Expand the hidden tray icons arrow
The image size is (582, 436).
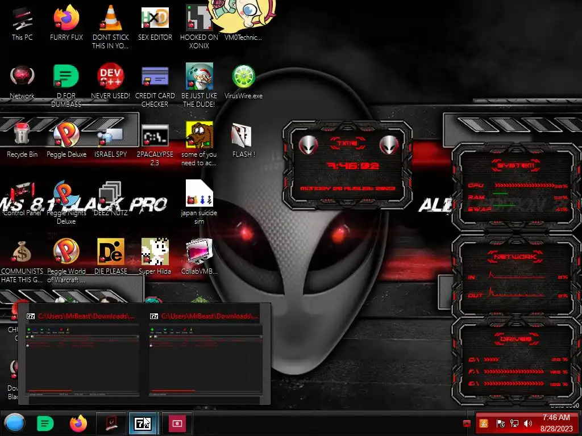pyautogui.click(x=467, y=424)
